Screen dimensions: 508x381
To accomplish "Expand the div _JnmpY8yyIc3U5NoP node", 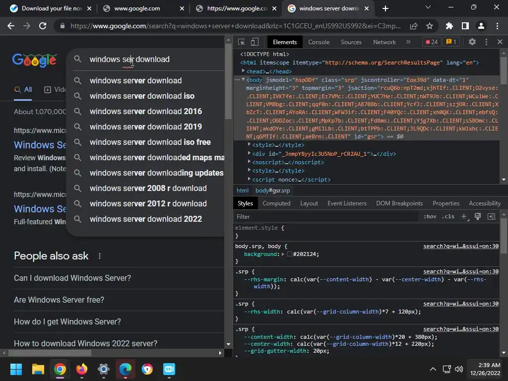I will pos(249,153).
